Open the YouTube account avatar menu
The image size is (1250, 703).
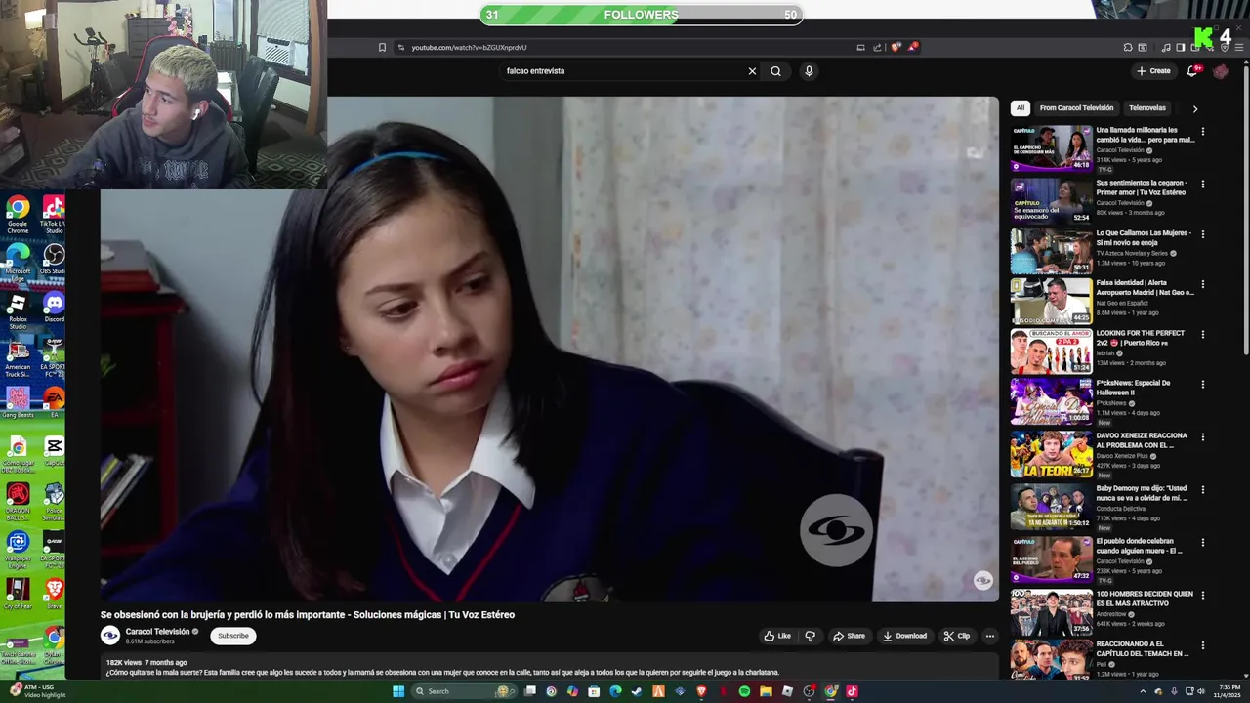click(x=1221, y=71)
